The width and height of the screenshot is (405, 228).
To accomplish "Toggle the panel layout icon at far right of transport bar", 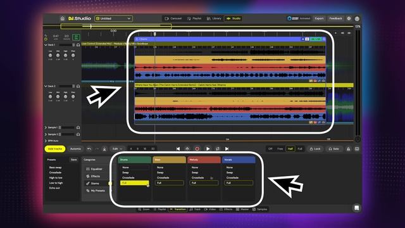I will tap(357, 149).
